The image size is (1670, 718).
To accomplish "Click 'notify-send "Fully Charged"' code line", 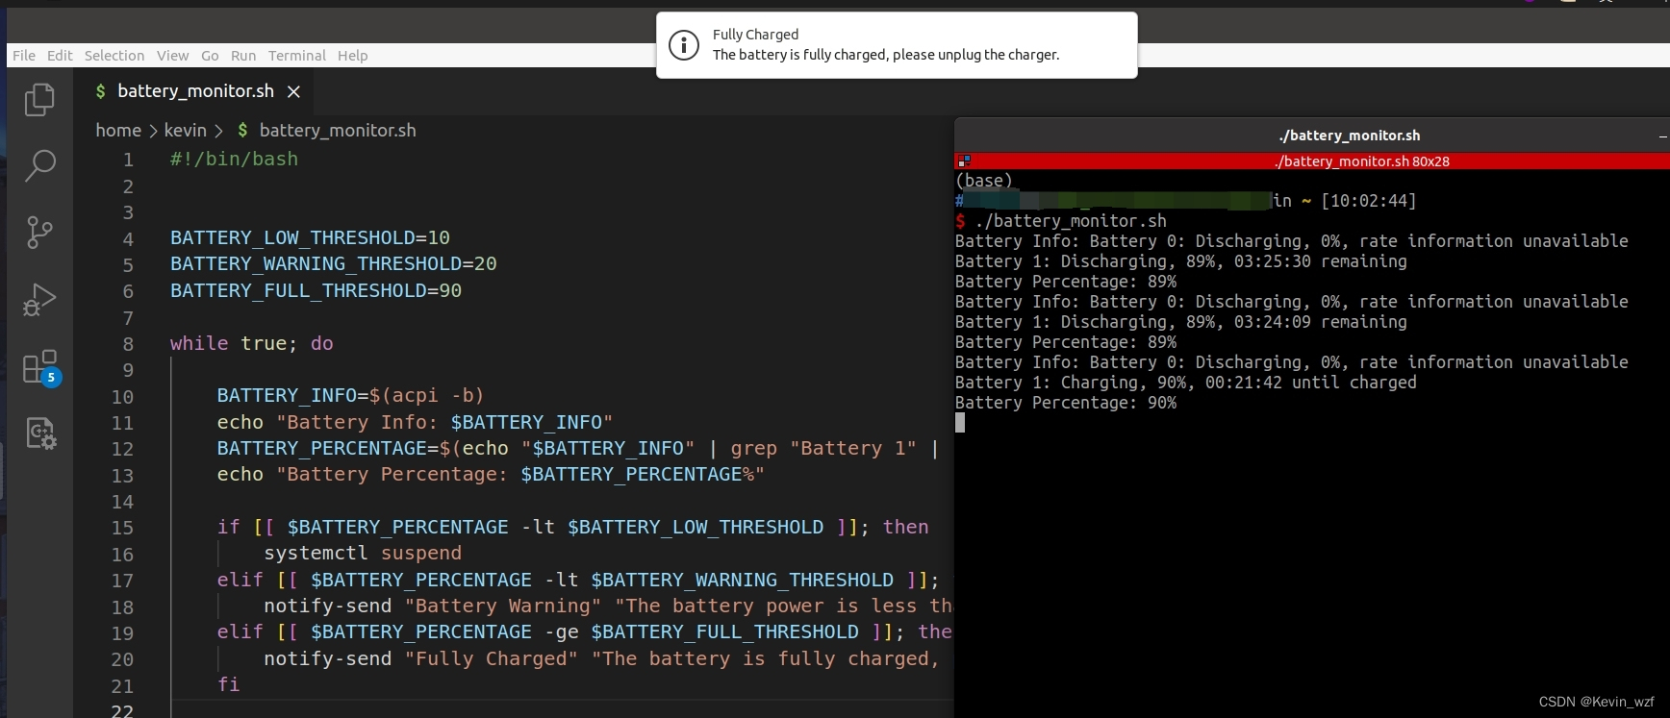I will click(601, 658).
